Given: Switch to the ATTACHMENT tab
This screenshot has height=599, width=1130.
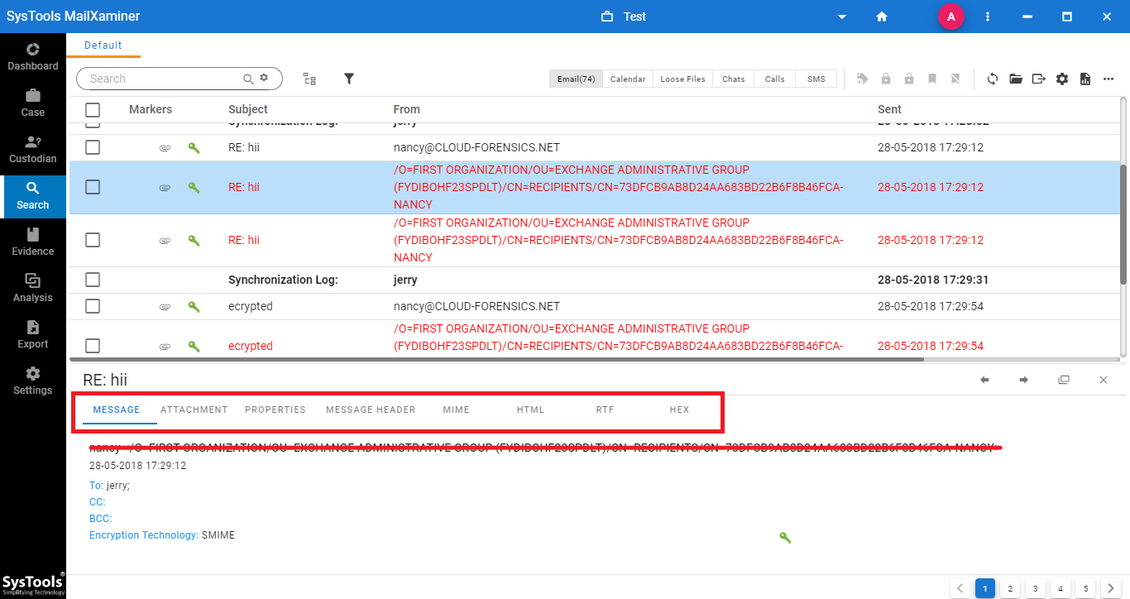Looking at the screenshot, I should 194,410.
